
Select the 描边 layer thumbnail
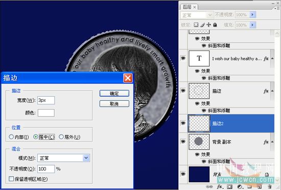coord(199,91)
